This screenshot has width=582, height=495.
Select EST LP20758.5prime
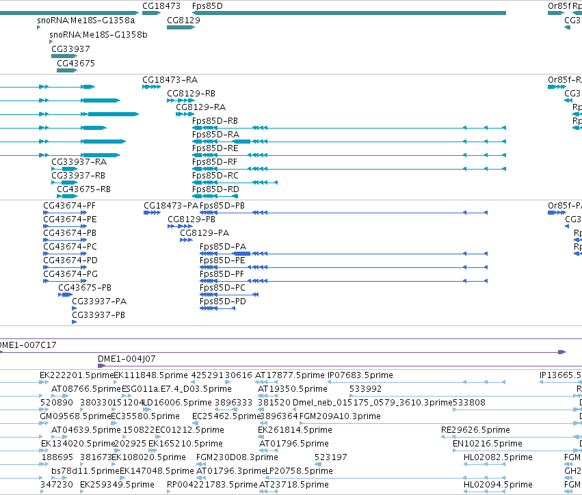coord(299,471)
